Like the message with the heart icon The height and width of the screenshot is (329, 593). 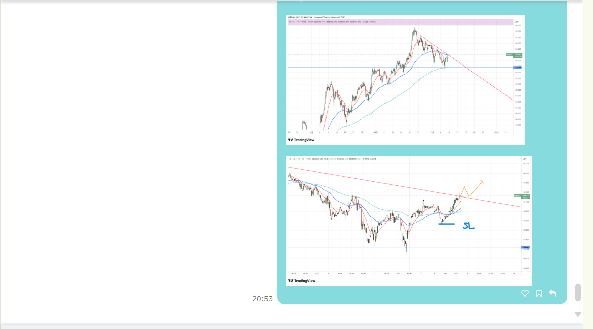tap(525, 293)
